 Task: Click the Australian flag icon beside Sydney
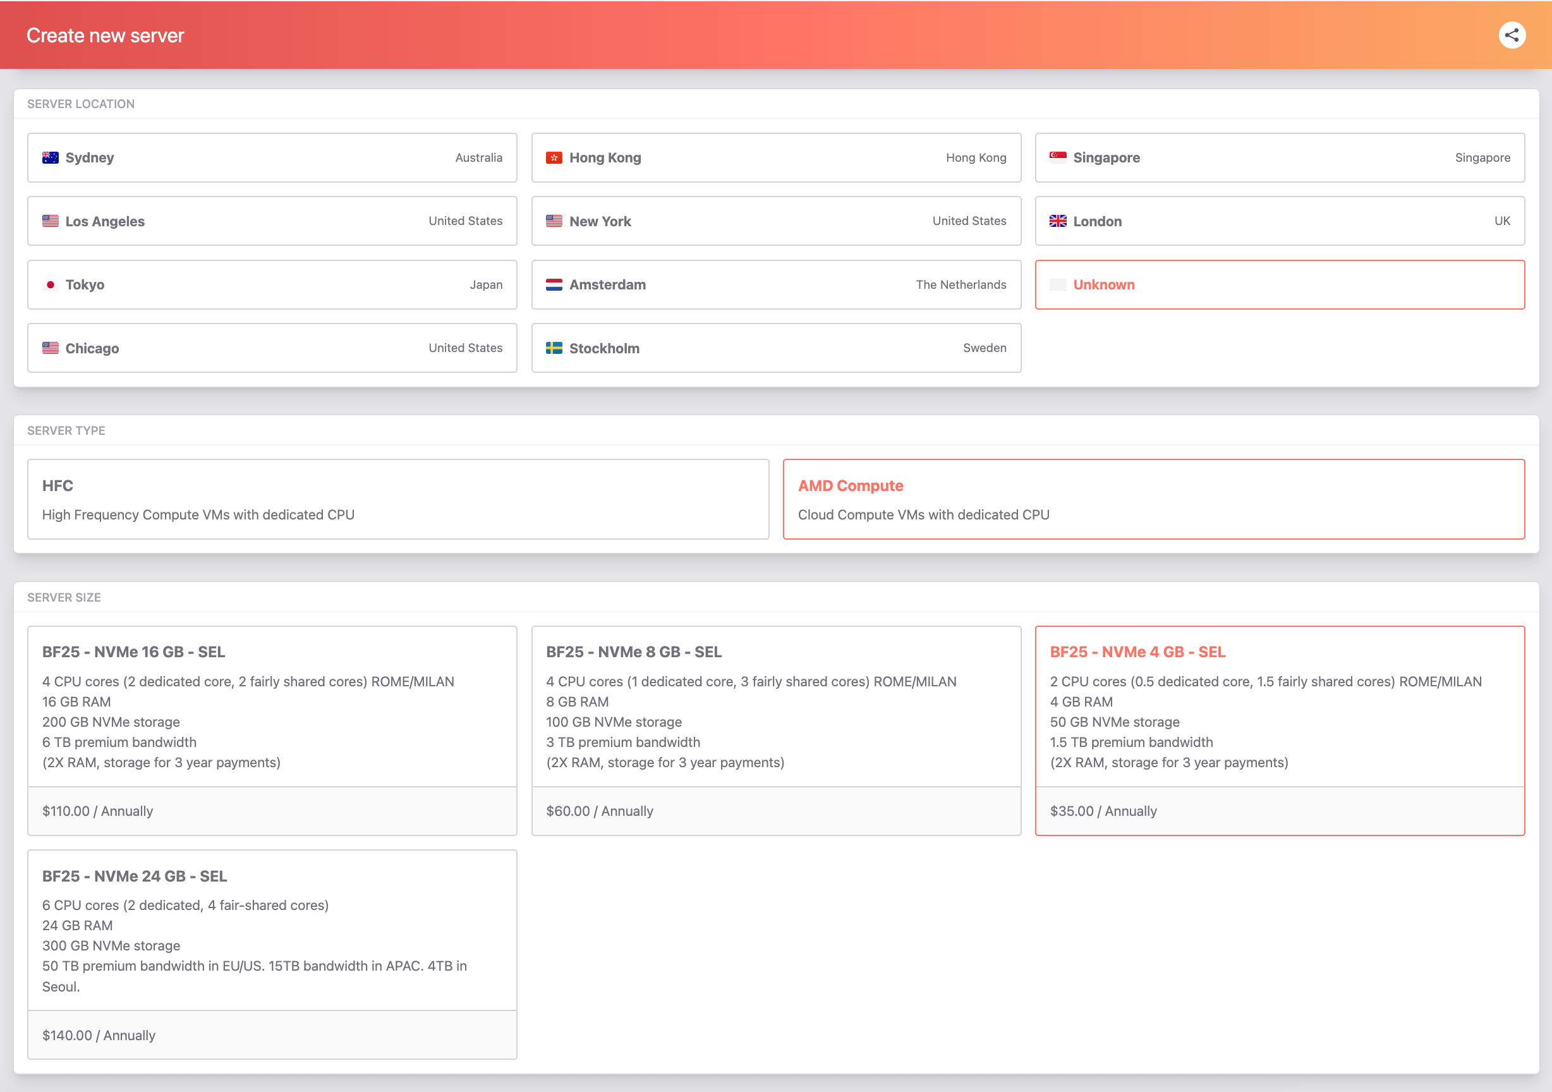point(50,157)
